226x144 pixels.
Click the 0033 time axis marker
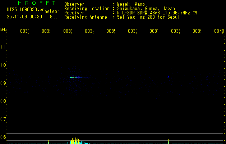(68, 31)
